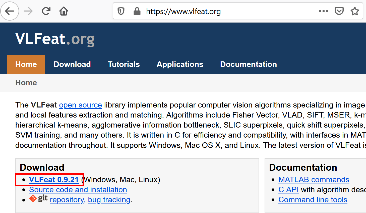This screenshot has width=366, height=213.
Task: Open the bug tracking link
Action: 109,200
